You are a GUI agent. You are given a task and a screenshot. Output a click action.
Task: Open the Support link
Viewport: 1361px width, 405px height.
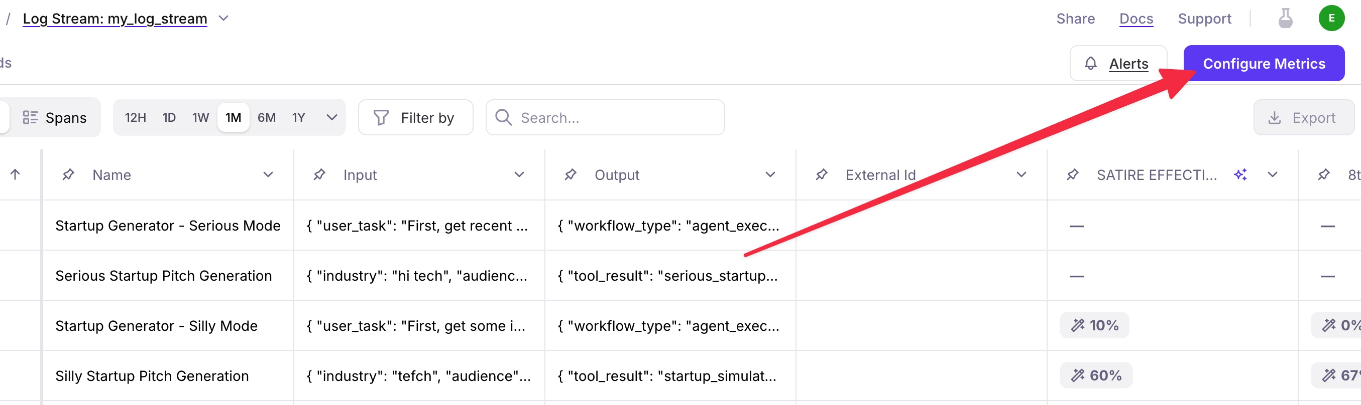coord(1204,19)
